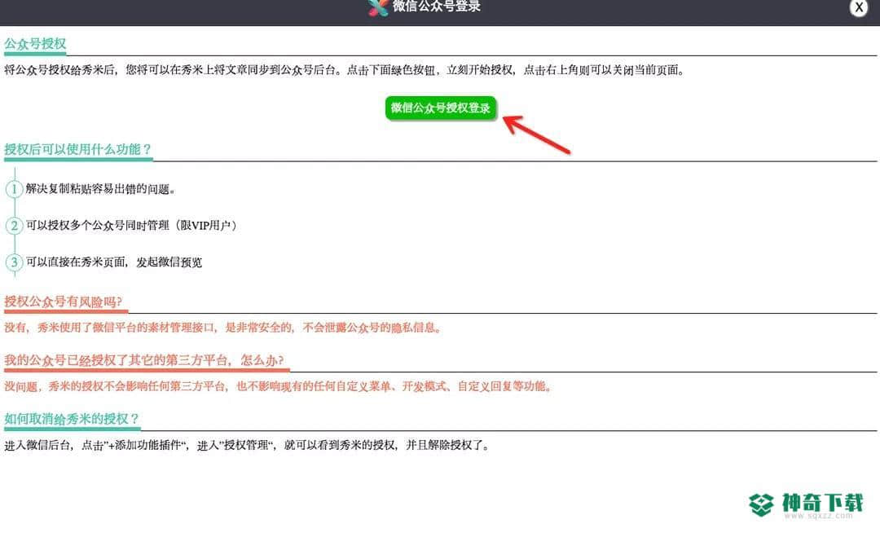The width and height of the screenshot is (880, 537).
Task: Click the 我的公众号已经授权了其它的第三方平台 heading
Action: [143, 360]
